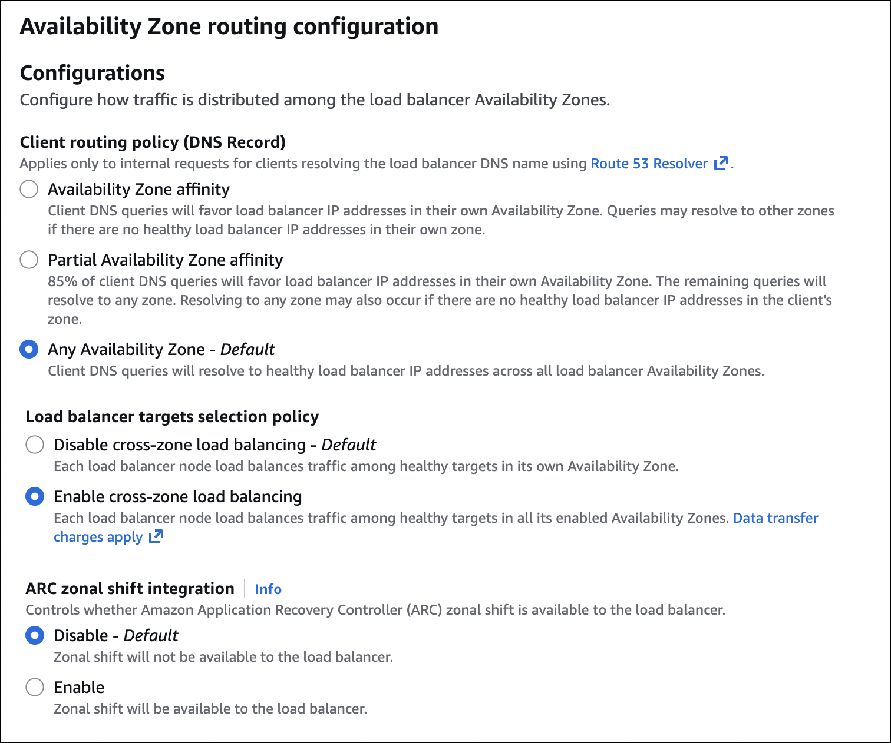
Task: Click 'Any Availability Zone - Default' label
Action: pos(161,350)
